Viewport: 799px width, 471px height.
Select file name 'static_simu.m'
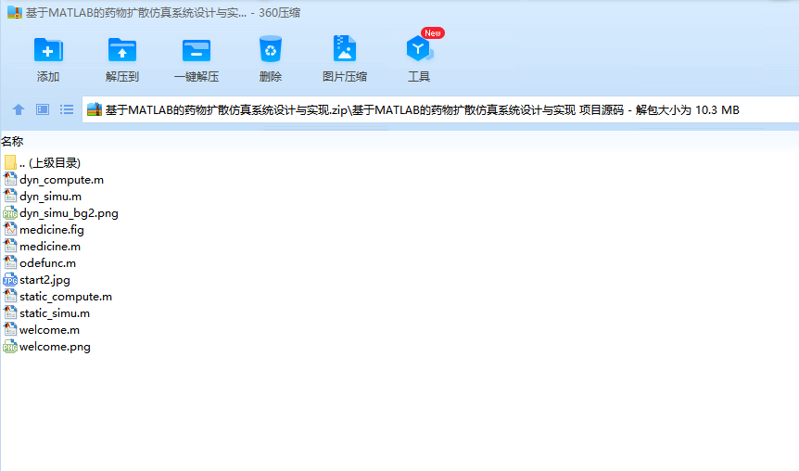(x=55, y=313)
